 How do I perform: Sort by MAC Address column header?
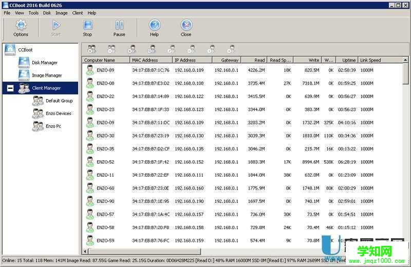(x=151, y=60)
